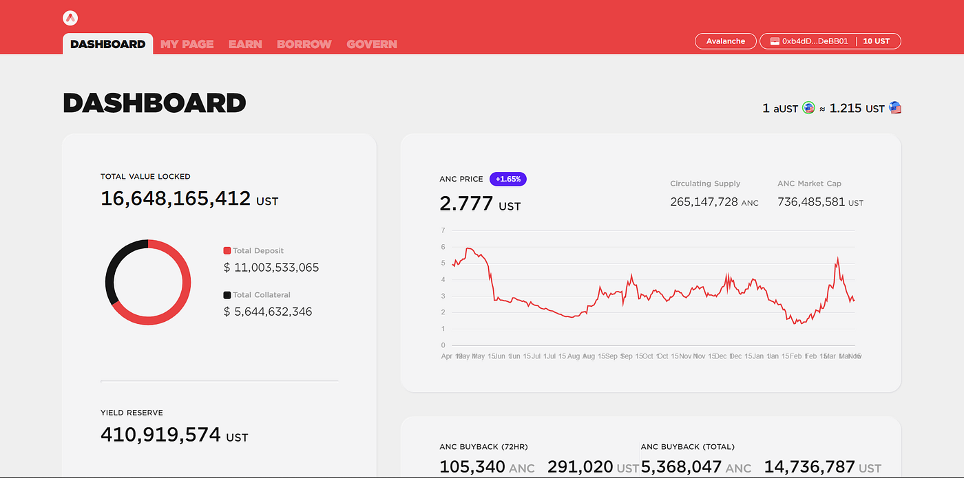Click the 1.215 exchange rate value
Screen dimensions: 964x478
pyautogui.click(x=846, y=108)
